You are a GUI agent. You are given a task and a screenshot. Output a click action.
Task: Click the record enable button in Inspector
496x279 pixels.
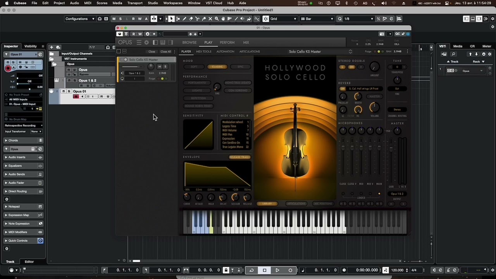point(8,68)
